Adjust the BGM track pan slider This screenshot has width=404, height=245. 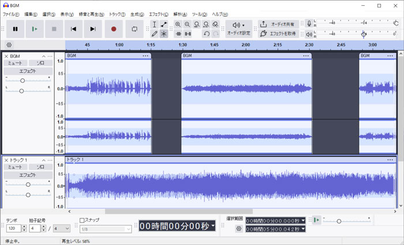tap(21, 91)
